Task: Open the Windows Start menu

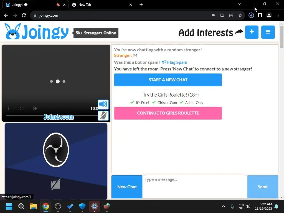Action: 9,206
